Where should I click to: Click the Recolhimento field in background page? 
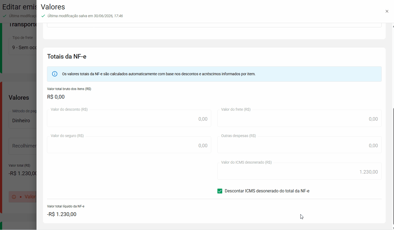pyautogui.click(x=23, y=146)
